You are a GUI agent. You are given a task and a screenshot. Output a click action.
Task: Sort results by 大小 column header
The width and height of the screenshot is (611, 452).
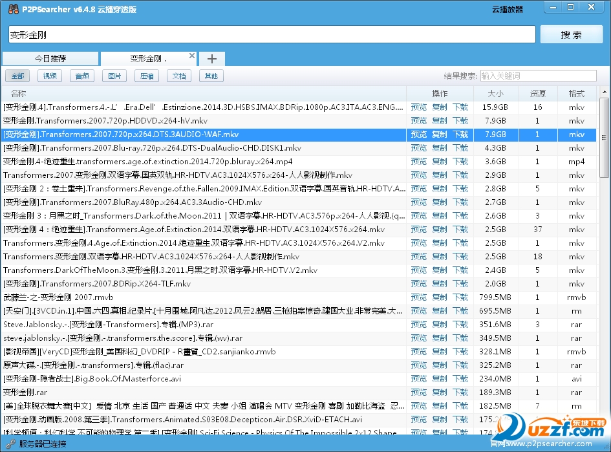click(x=495, y=94)
